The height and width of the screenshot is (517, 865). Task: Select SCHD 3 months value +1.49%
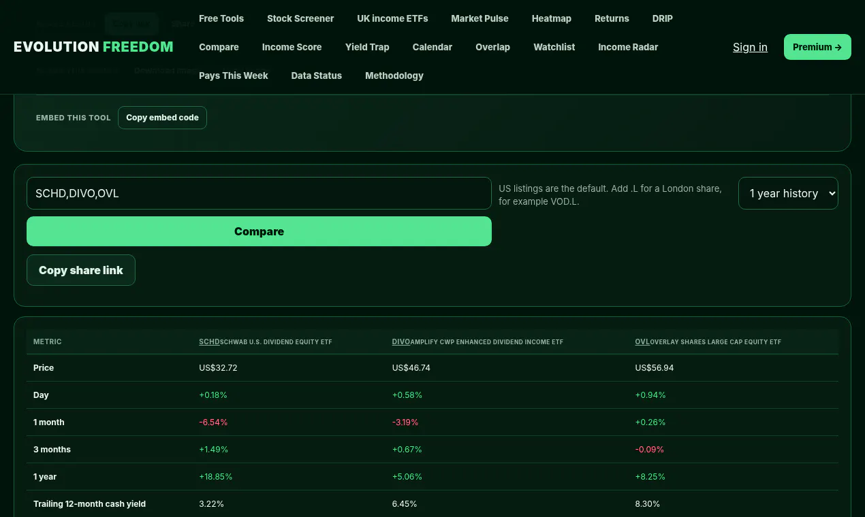pyautogui.click(x=214, y=450)
